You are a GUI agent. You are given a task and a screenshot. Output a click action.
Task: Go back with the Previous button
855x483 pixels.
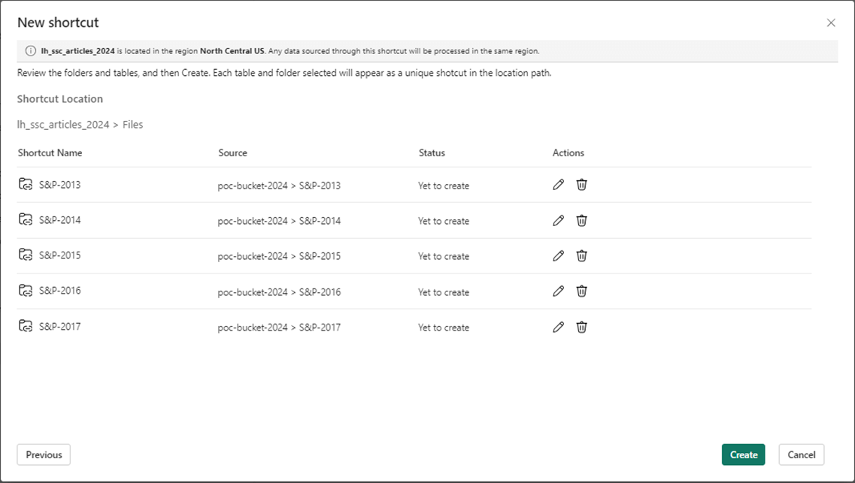(x=44, y=454)
